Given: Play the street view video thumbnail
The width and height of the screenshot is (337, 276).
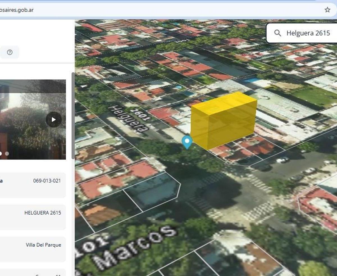Looking at the screenshot, I should tap(54, 119).
